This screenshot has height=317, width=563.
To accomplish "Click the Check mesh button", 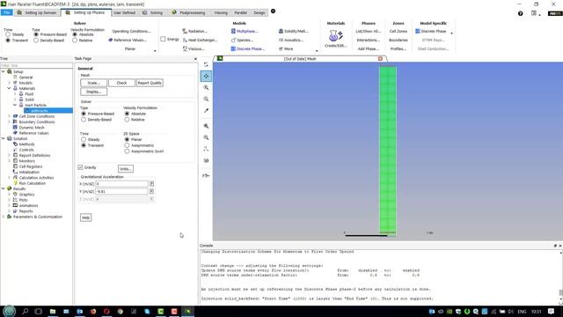I will click(121, 83).
